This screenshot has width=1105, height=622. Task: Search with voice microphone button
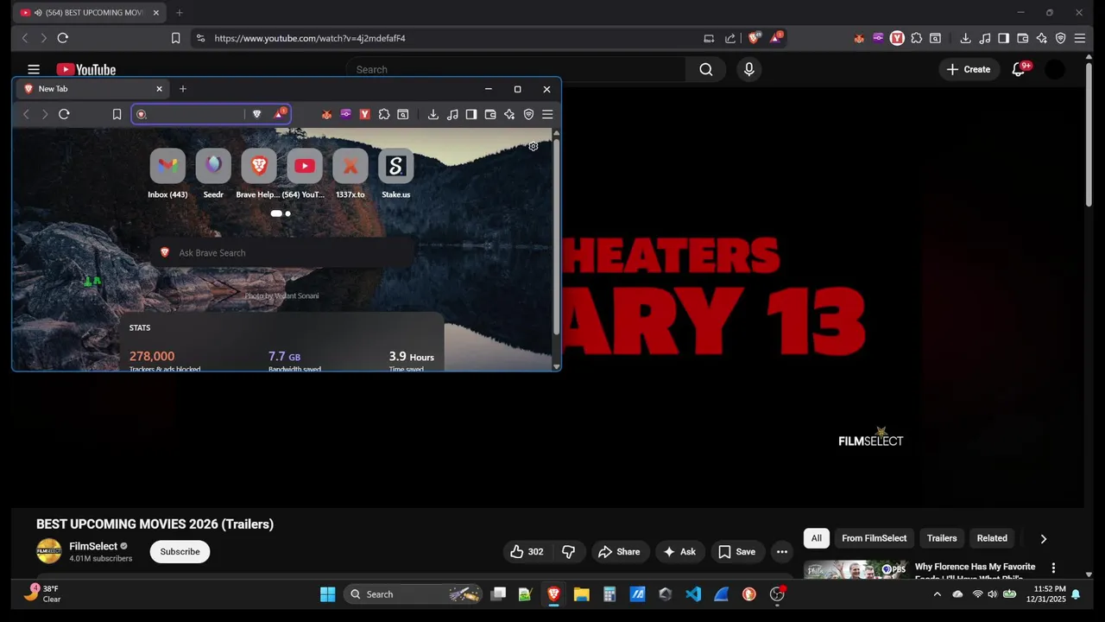click(749, 70)
